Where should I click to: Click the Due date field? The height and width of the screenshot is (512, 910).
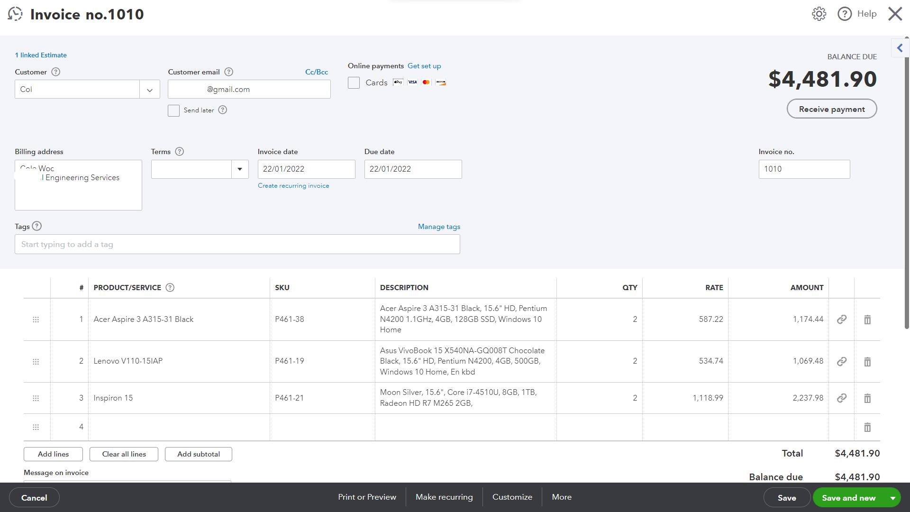413,169
